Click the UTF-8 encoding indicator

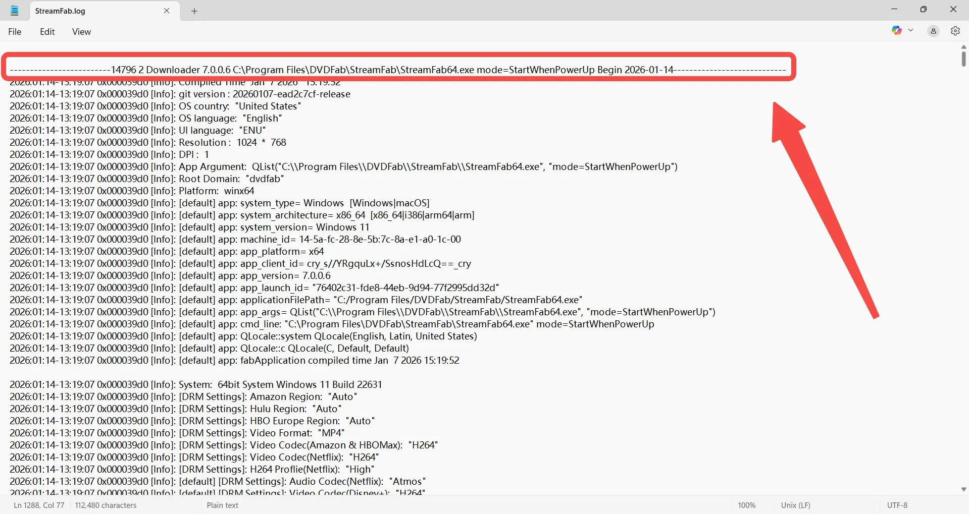point(897,505)
